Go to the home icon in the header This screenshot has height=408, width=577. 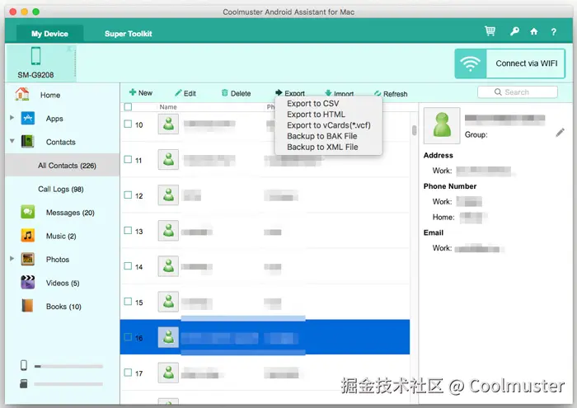[533, 31]
